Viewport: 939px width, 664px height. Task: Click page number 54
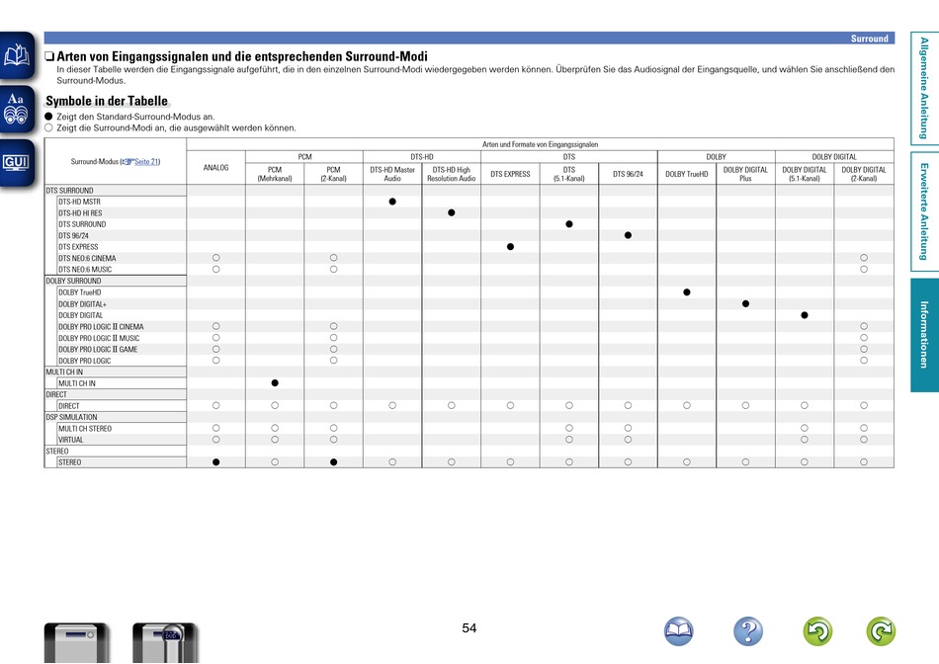469,628
